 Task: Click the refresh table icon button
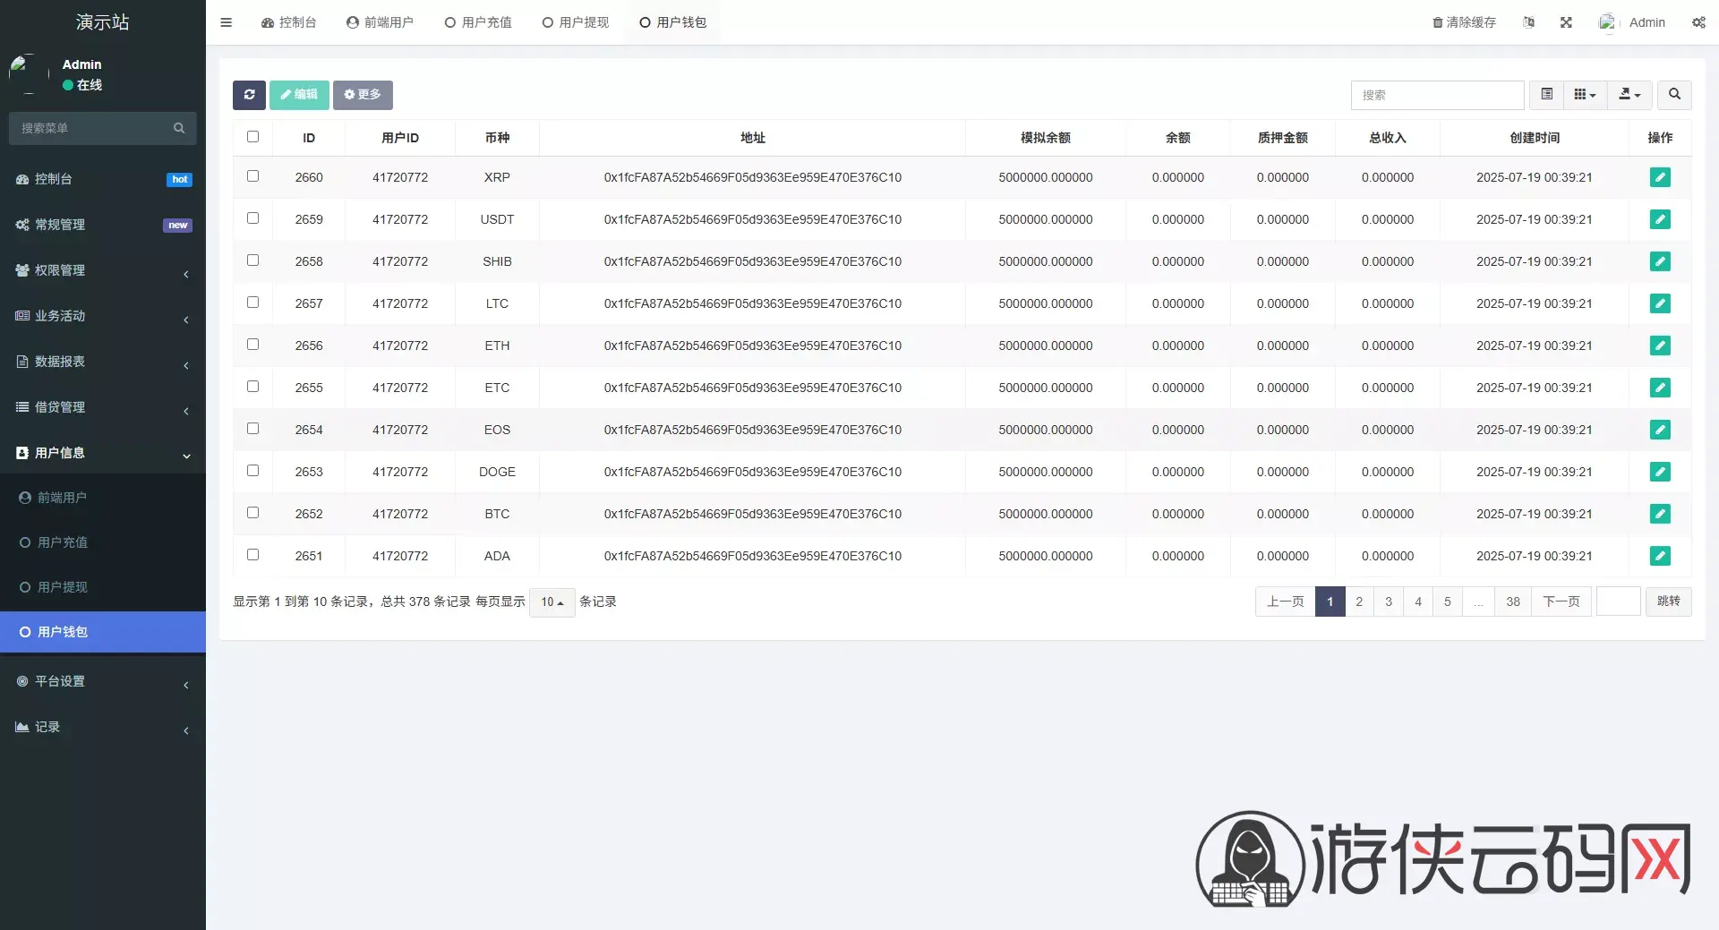[x=249, y=95]
